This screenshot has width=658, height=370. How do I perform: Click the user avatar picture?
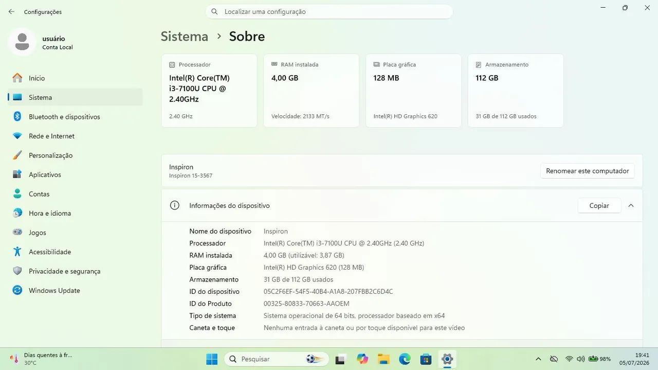click(x=22, y=42)
